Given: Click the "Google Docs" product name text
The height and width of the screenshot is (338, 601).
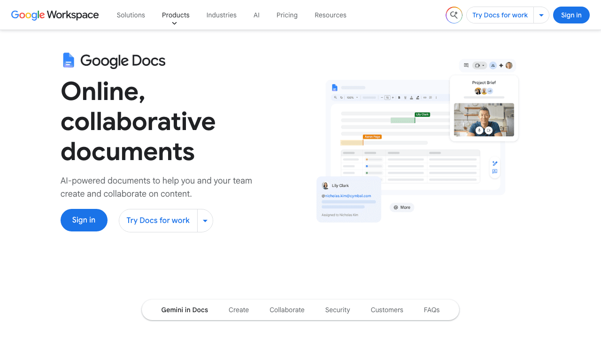Looking at the screenshot, I should pos(123,61).
